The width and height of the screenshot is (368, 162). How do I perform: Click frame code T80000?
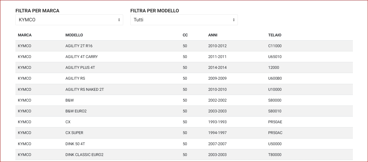click(x=275, y=155)
